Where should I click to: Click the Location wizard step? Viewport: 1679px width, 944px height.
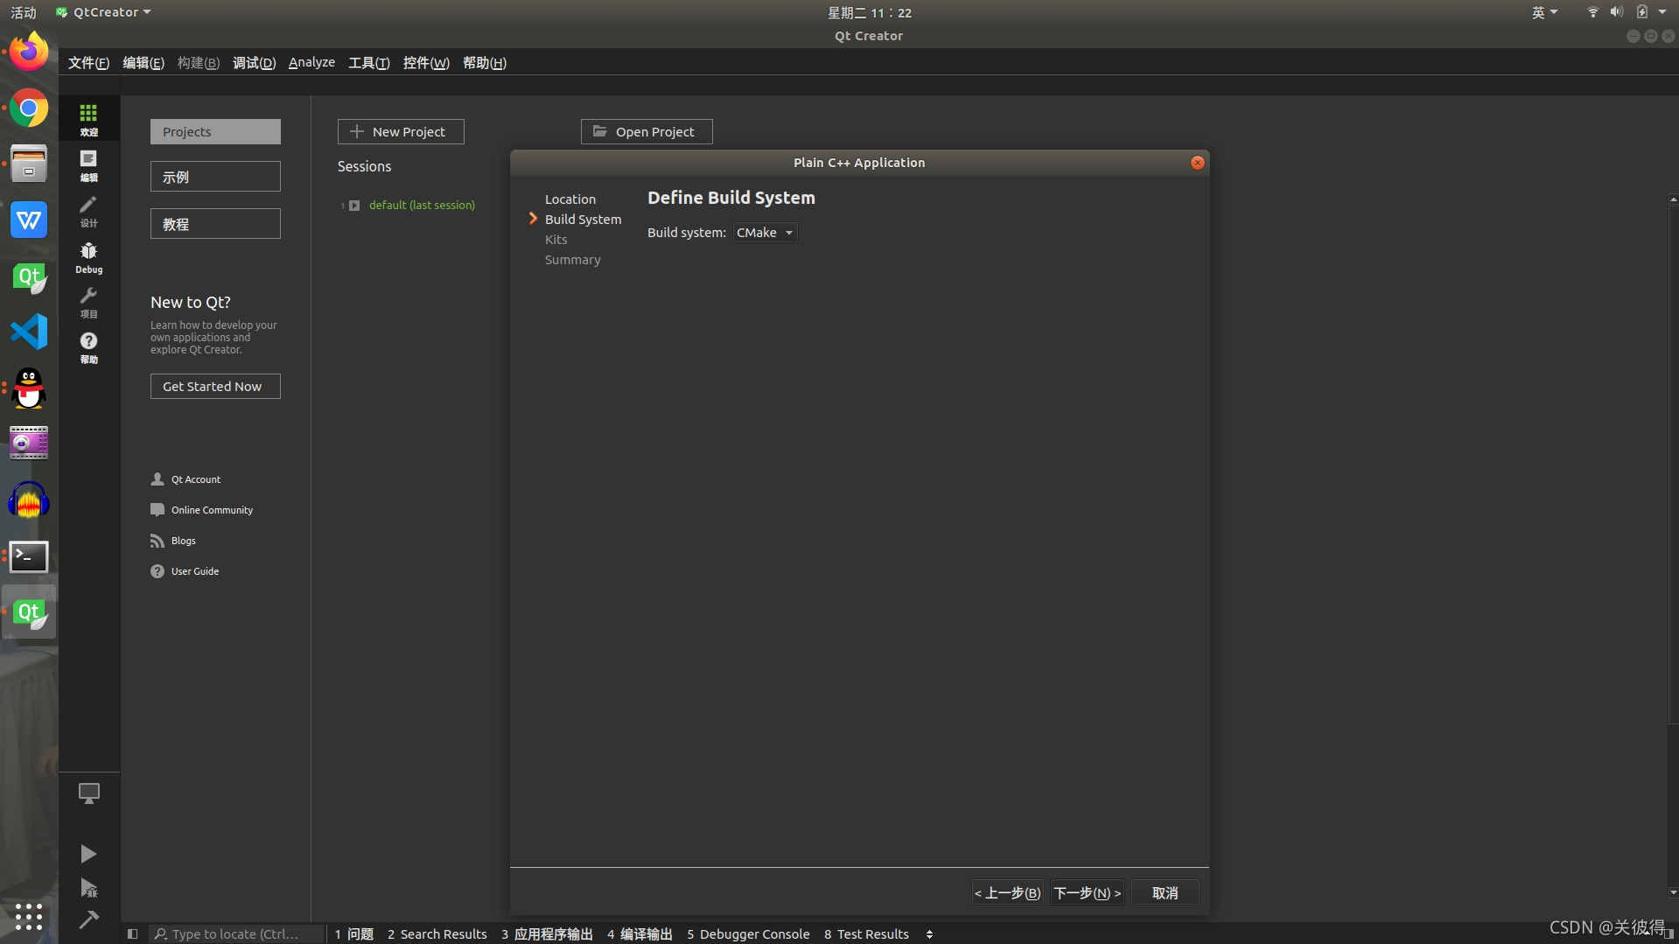point(570,199)
